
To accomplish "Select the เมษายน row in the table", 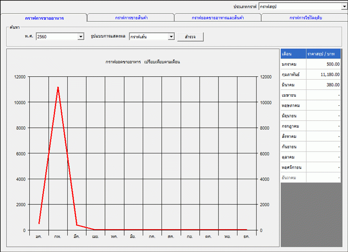I will [293, 95].
